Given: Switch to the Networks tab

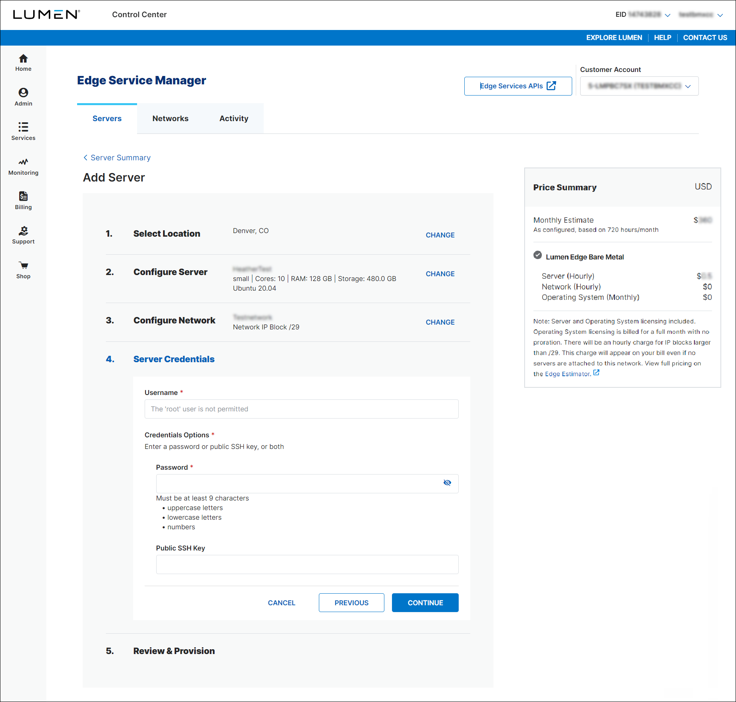Looking at the screenshot, I should (170, 118).
